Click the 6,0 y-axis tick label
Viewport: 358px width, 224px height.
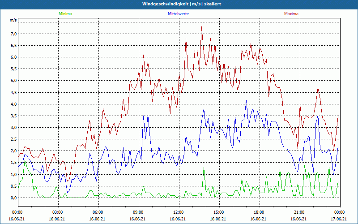[14, 57]
